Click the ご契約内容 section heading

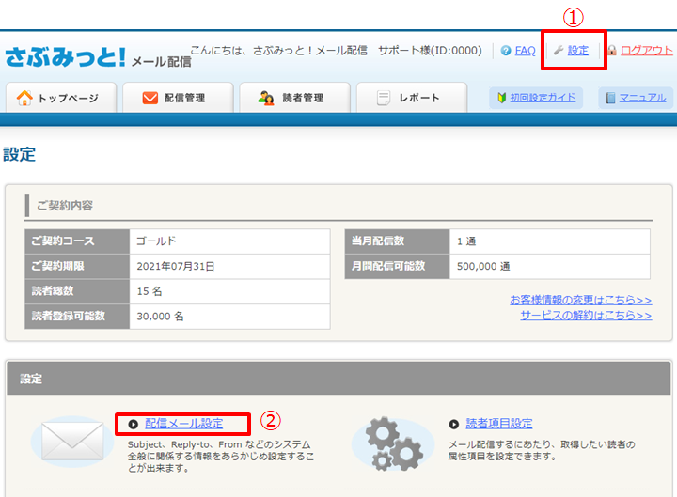pyautogui.click(x=65, y=206)
